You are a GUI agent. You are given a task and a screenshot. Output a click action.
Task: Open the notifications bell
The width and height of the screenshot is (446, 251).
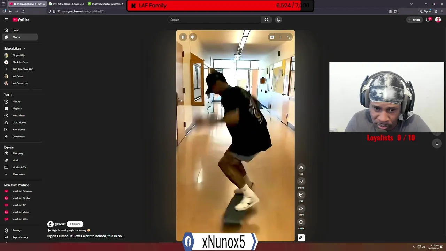(x=428, y=20)
